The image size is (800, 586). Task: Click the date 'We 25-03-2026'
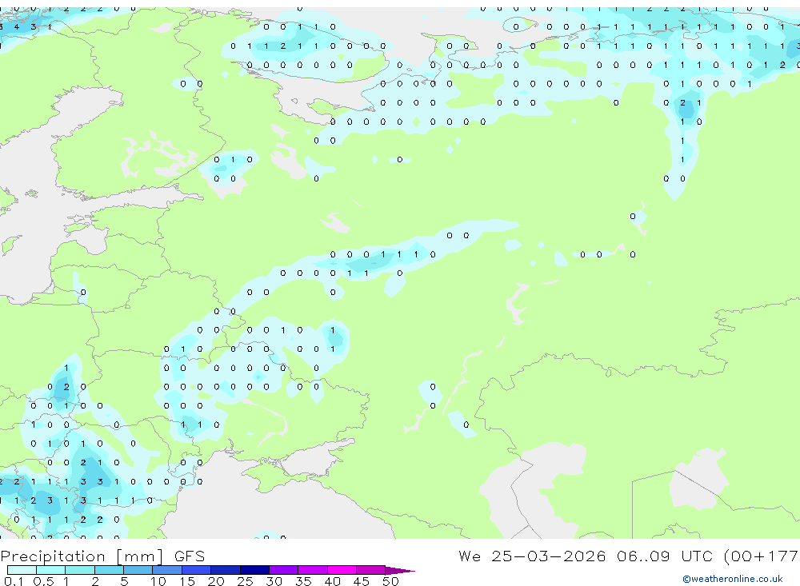pos(532,556)
